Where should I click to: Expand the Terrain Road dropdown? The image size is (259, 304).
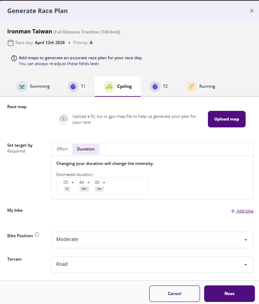(152, 265)
